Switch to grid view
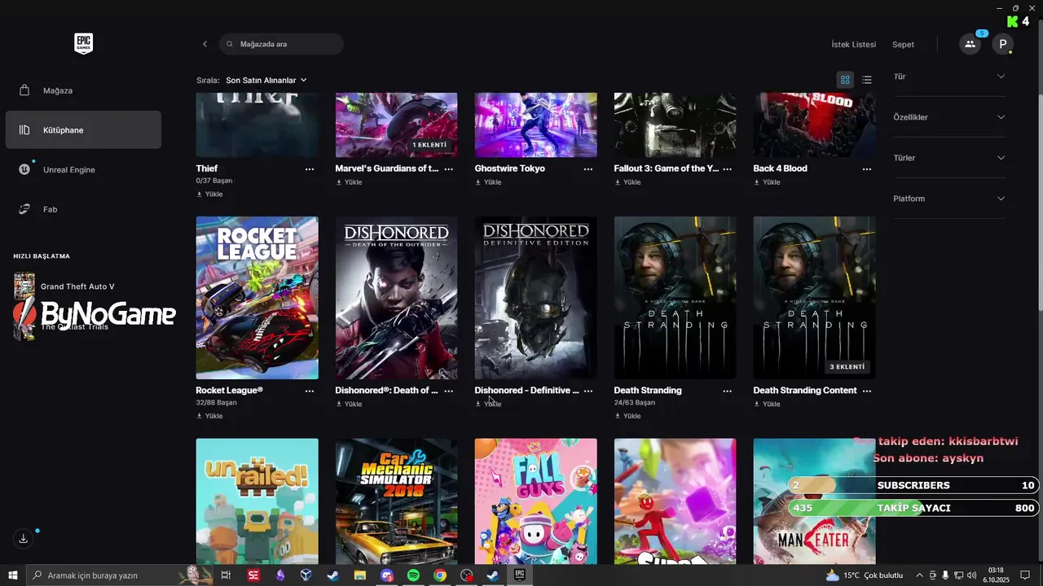This screenshot has width=1043, height=586. (x=845, y=80)
